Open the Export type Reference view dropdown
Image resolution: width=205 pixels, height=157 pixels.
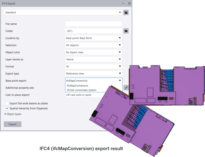[94, 73]
